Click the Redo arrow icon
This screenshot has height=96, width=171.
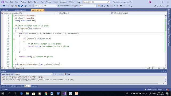pos(30,6)
